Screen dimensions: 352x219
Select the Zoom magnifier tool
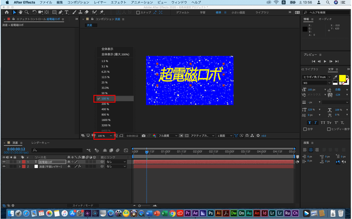point(26,12)
